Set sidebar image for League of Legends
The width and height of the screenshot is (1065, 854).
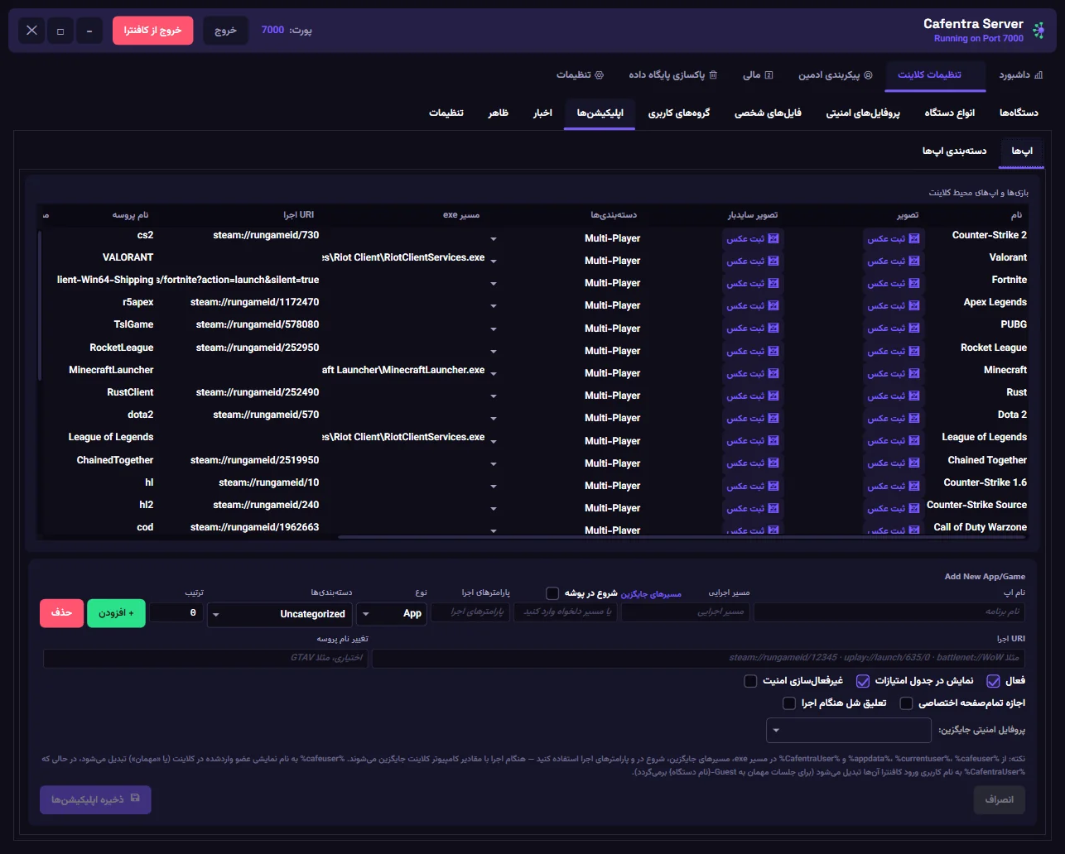753,441
